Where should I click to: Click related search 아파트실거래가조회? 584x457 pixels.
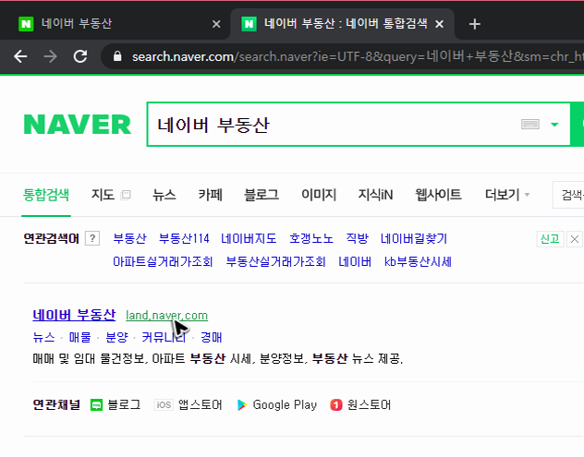(x=163, y=262)
